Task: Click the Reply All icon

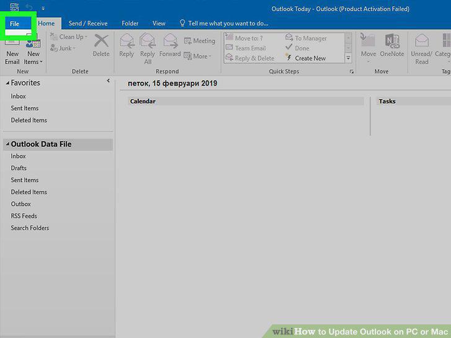Action: coord(147,41)
